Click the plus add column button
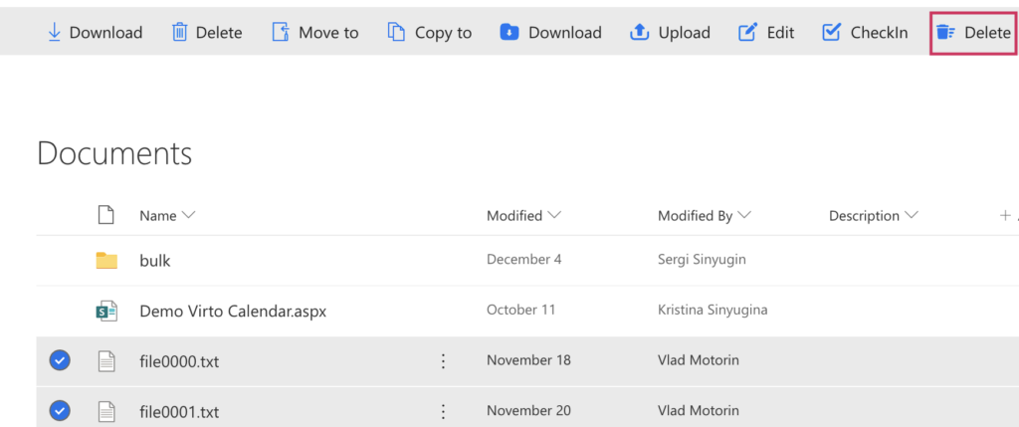The height and width of the screenshot is (427, 1019). tap(1005, 215)
